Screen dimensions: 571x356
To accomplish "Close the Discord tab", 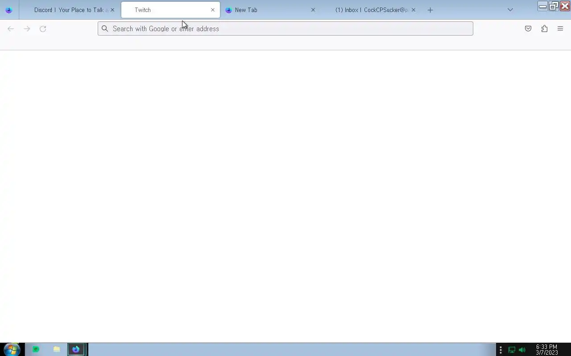I will click(112, 10).
